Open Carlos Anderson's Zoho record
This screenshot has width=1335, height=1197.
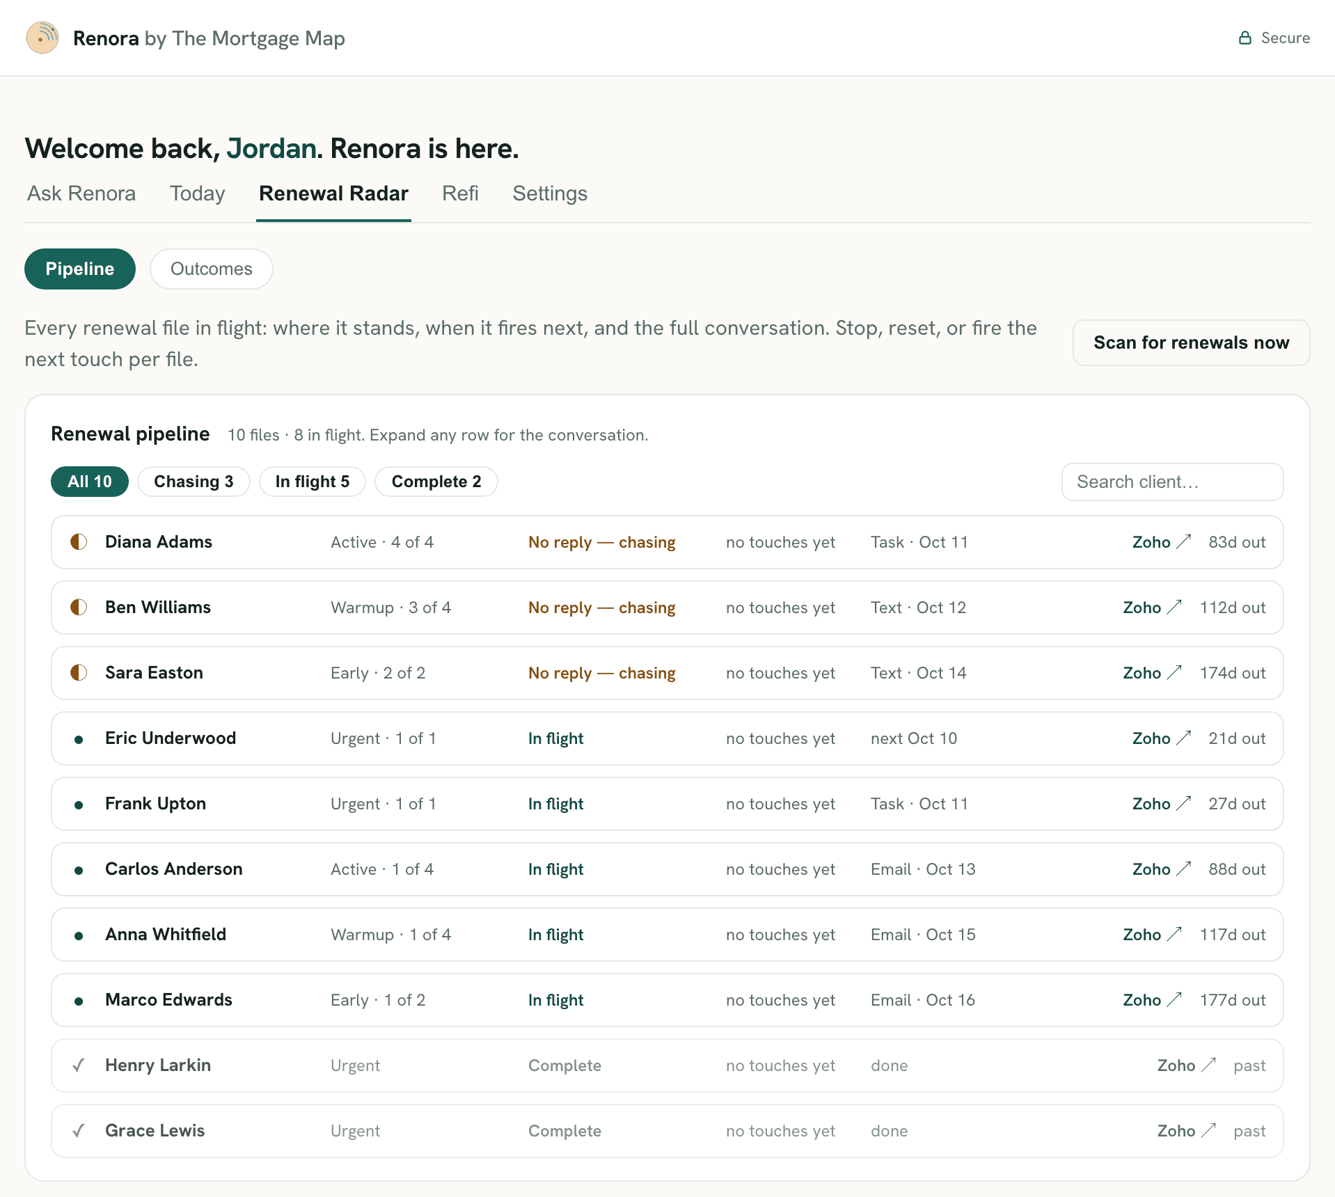1162,869
